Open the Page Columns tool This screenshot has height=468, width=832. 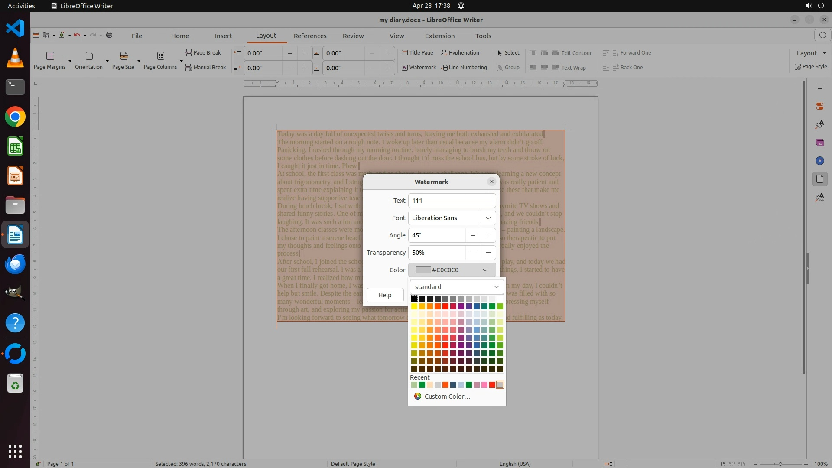pyautogui.click(x=160, y=56)
